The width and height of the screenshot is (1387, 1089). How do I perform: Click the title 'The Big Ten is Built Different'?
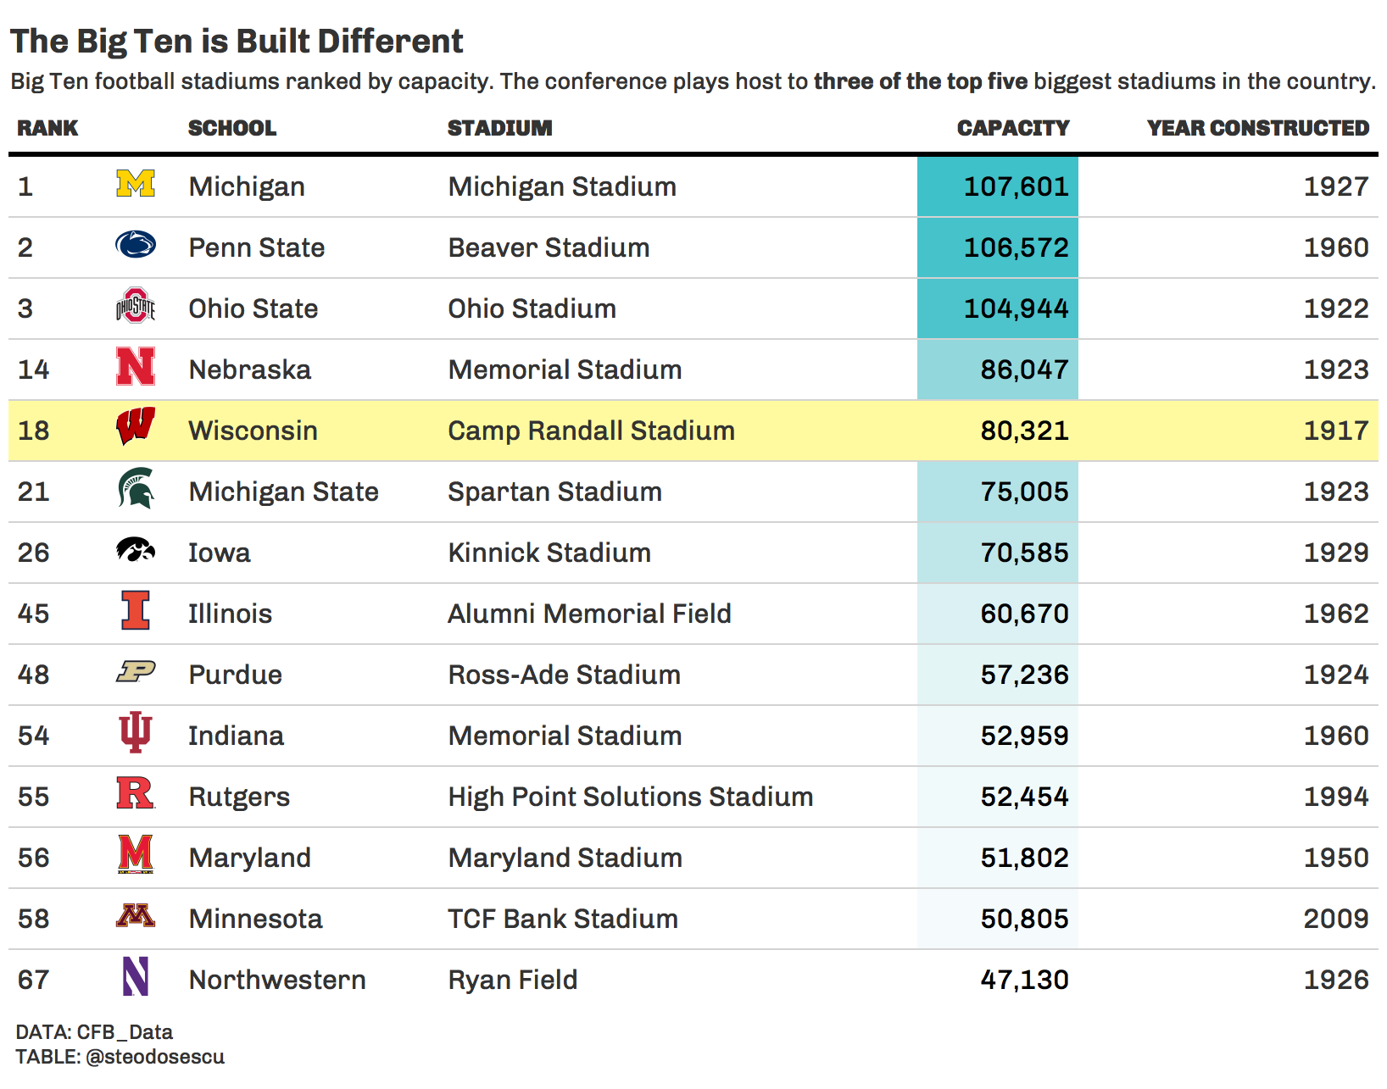click(x=237, y=41)
